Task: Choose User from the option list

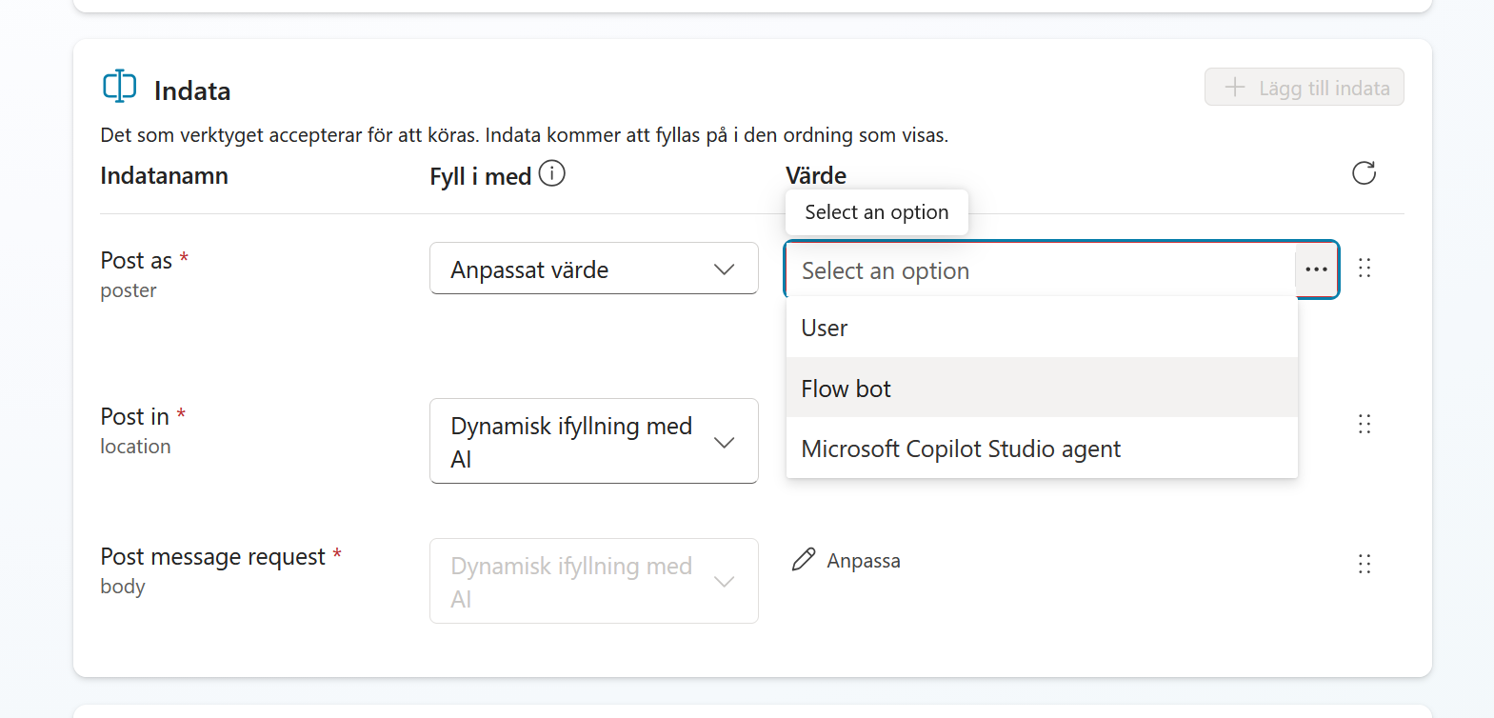Action: (1042, 328)
